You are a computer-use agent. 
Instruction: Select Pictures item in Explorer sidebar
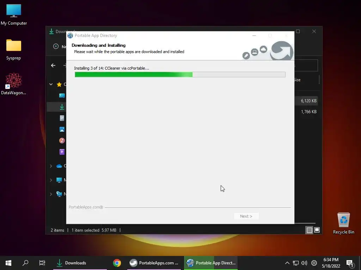coord(62,129)
